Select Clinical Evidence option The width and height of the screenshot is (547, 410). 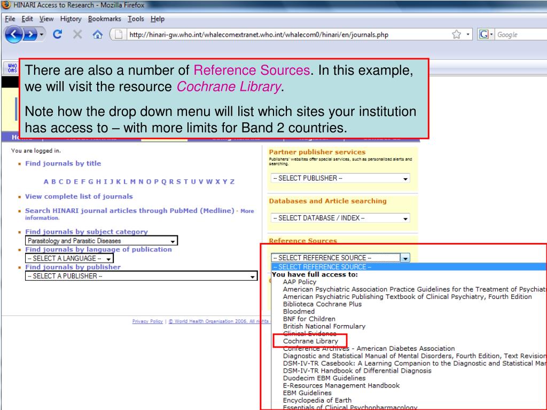click(310, 334)
